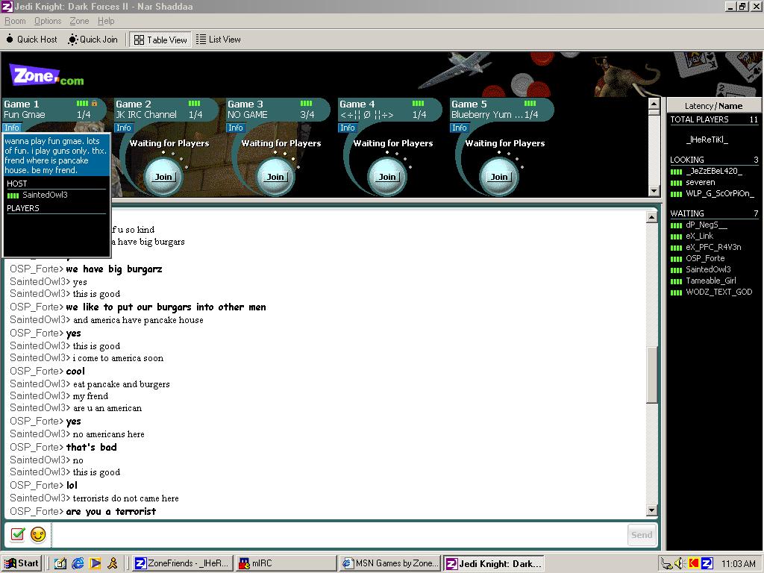Select player eX_PFC_R4V3n in the Waiting list
The image size is (764, 573).
(x=713, y=247)
